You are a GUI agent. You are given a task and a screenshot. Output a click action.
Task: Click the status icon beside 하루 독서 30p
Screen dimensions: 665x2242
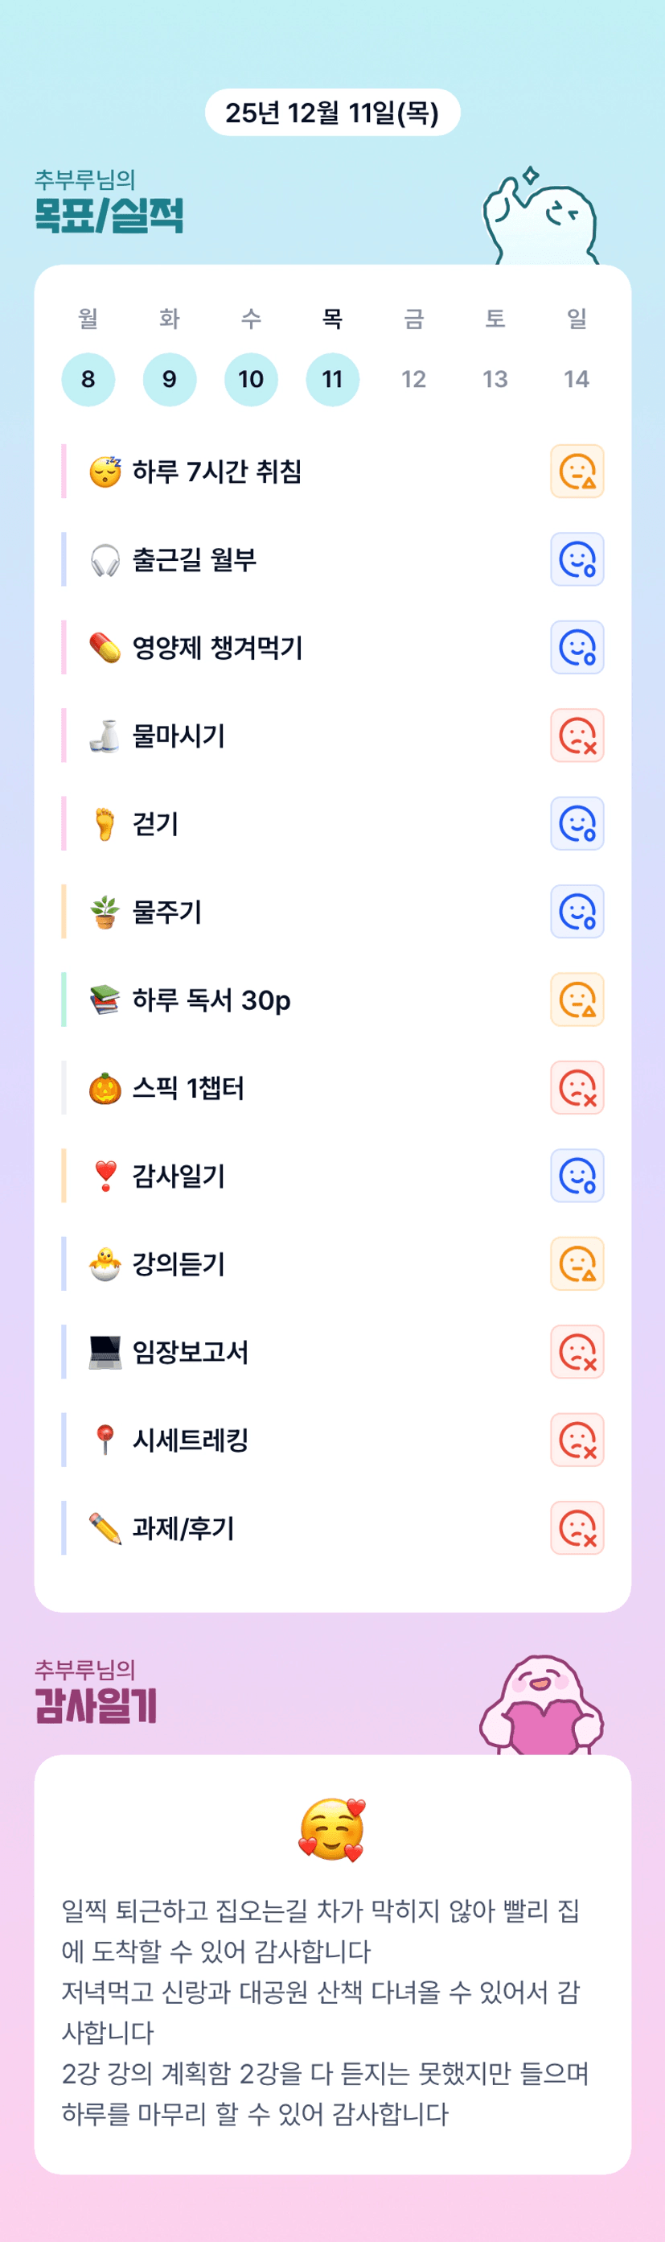(577, 999)
